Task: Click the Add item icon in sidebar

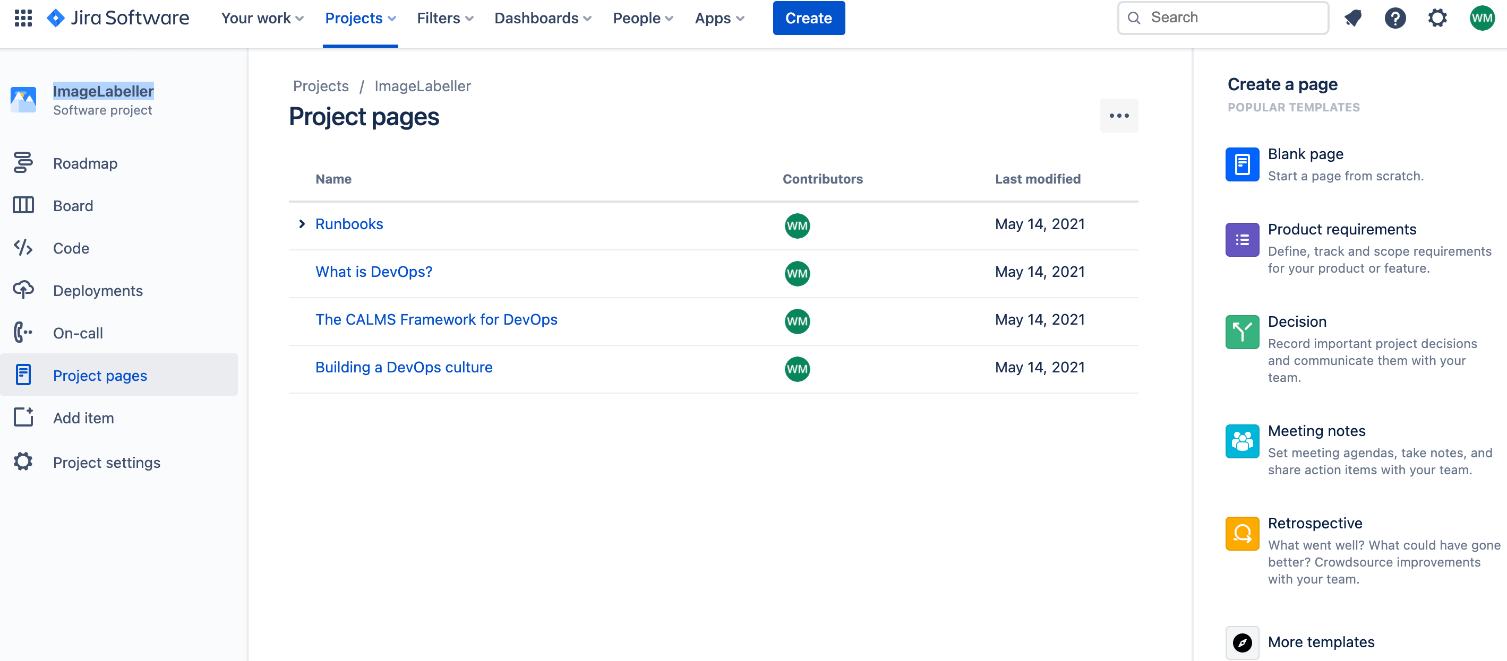Action: tap(24, 417)
